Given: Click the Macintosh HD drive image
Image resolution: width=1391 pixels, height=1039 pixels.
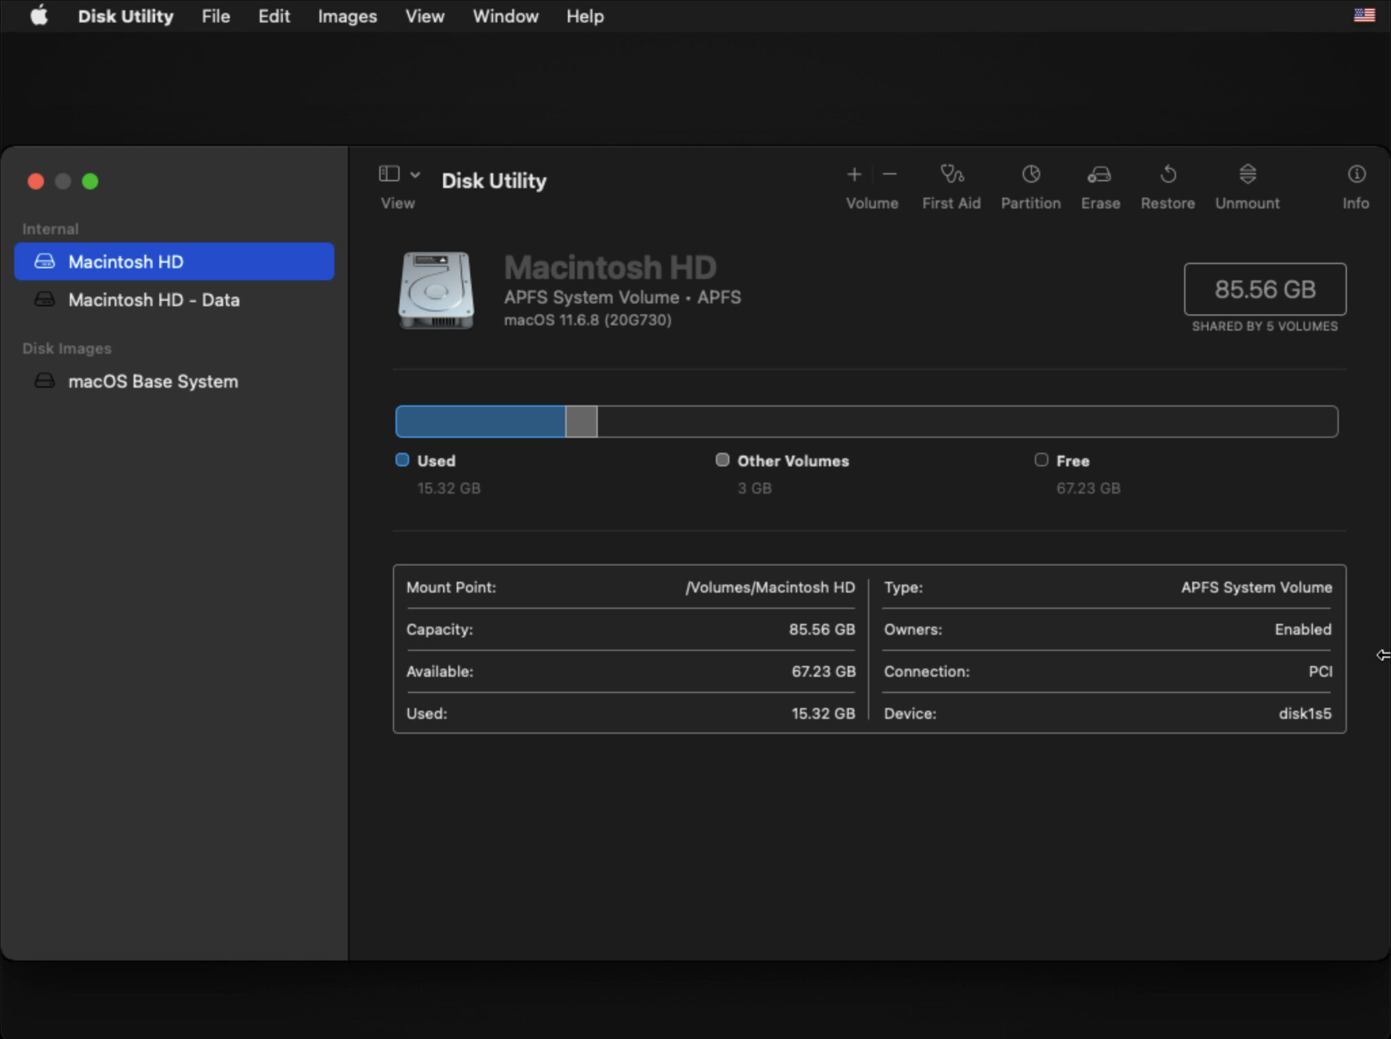Looking at the screenshot, I should coord(436,291).
